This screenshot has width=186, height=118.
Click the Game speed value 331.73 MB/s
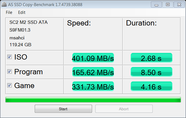(93, 87)
